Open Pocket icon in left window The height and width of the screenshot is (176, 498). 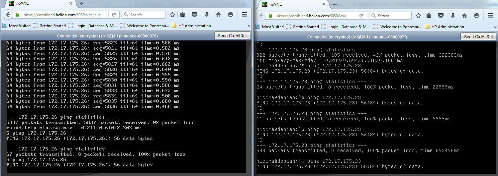click(x=195, y=15)
